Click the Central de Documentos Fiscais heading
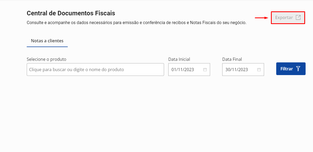The height and width of the screenshot is (152, 313). [71, 13]
